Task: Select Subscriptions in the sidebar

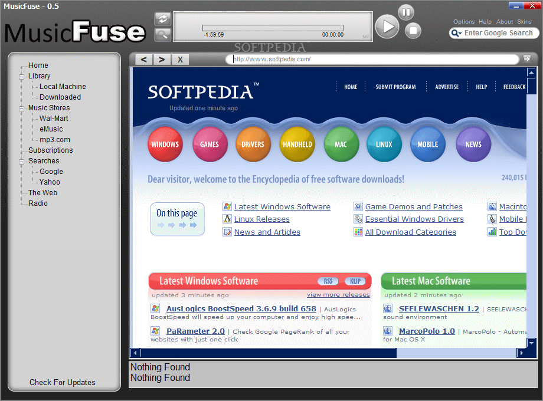Action: coord(51,150)
